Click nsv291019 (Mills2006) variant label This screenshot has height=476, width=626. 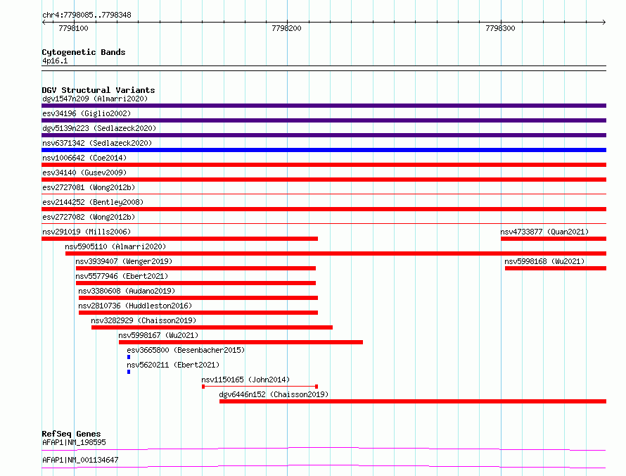point(87,232)
